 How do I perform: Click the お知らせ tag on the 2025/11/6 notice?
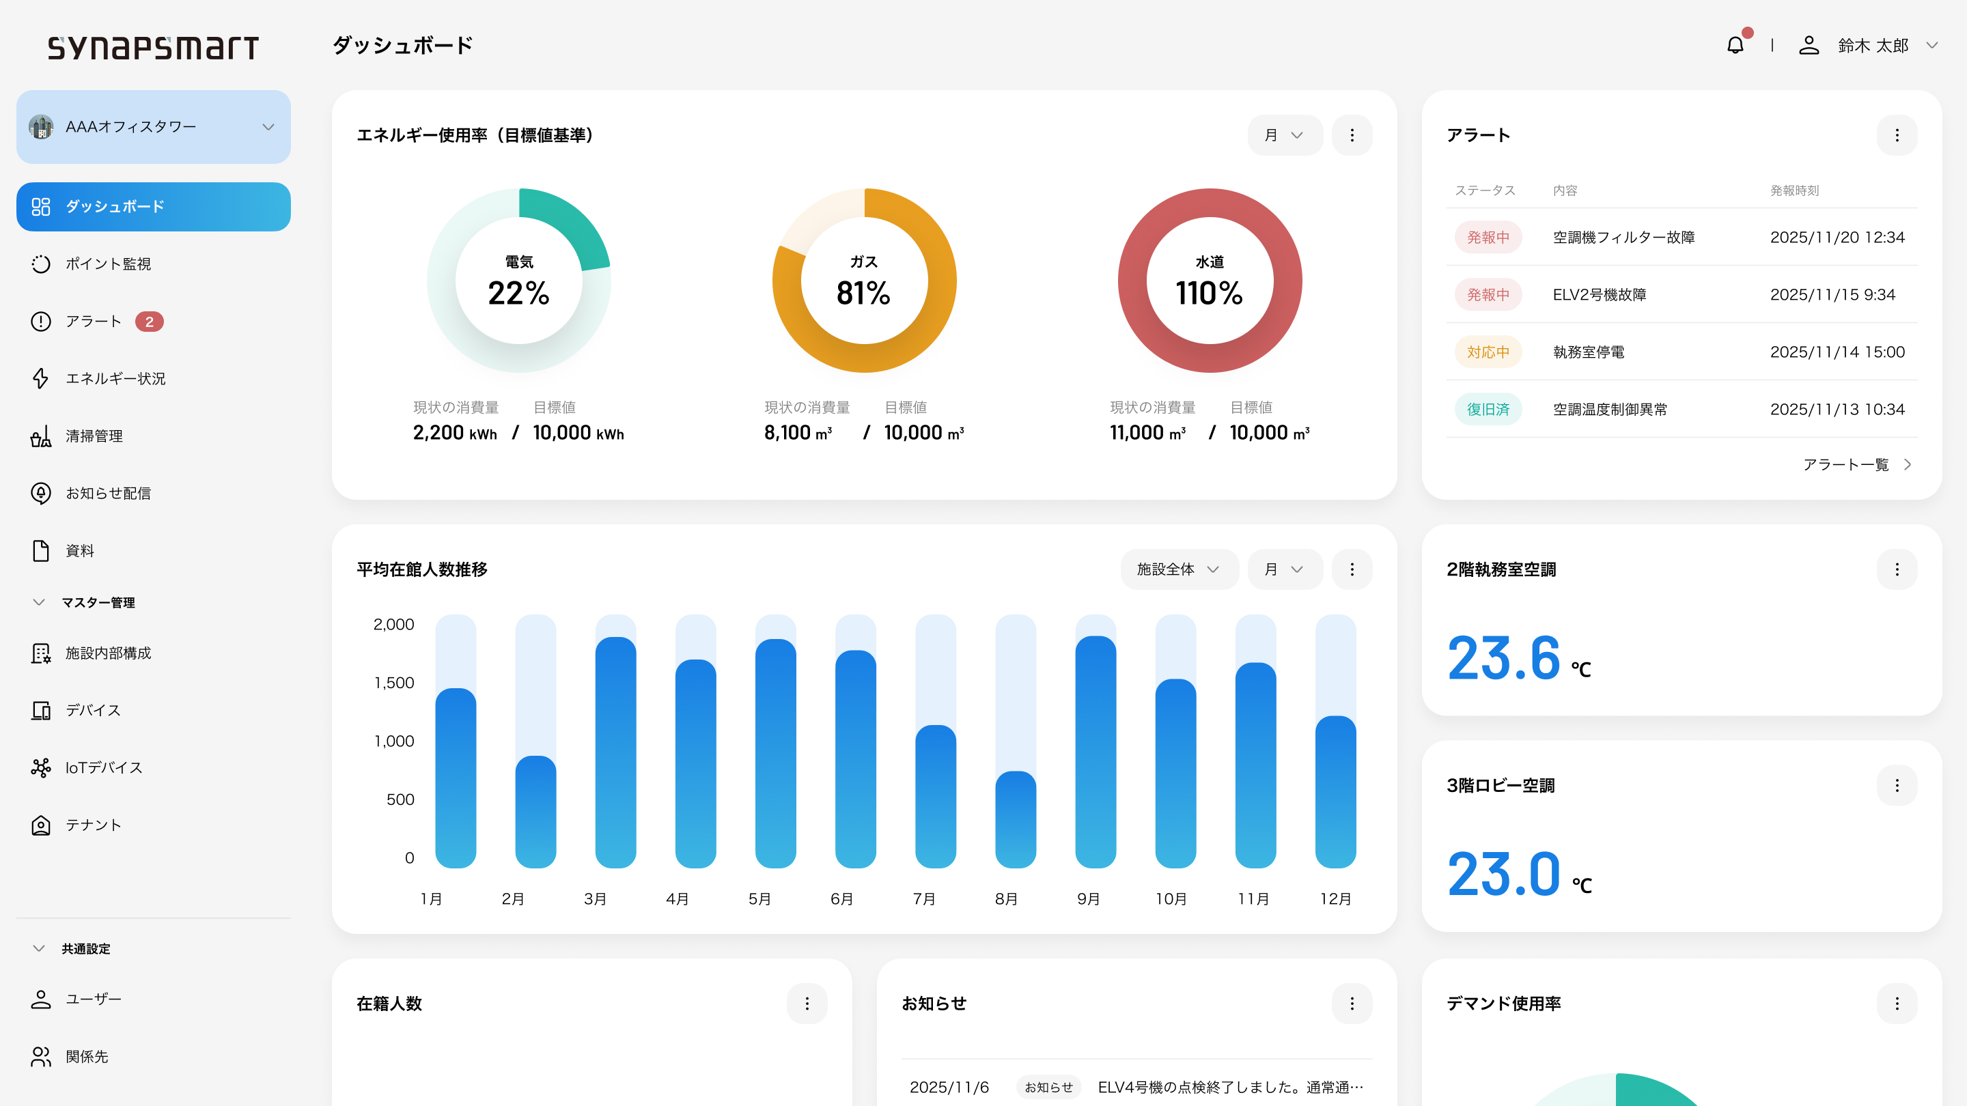[1048, 1087]
